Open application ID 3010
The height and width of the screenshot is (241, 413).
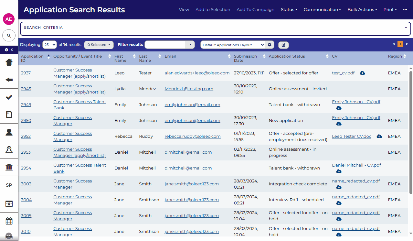(x=26, y=232)
